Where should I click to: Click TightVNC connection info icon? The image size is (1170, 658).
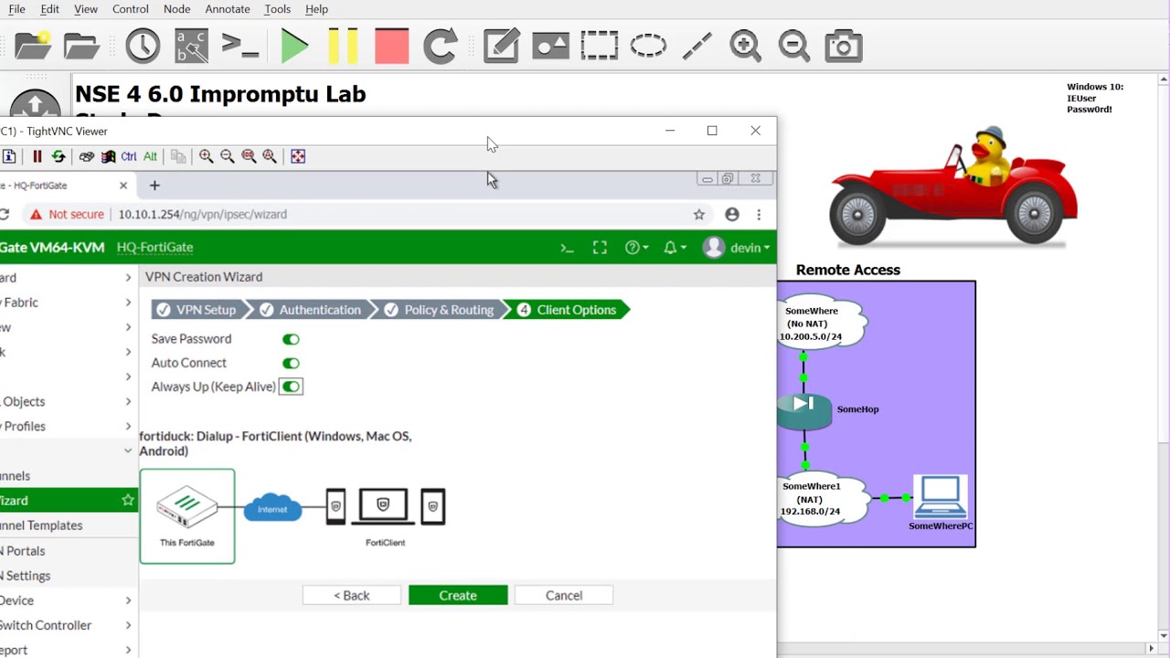click(9, 156)
